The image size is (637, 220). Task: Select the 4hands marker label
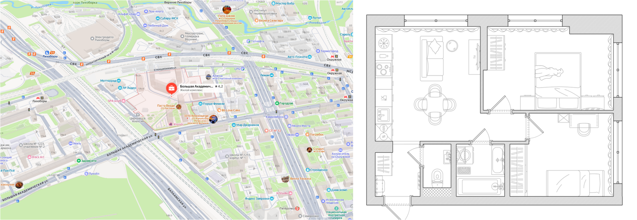point(178,124)
